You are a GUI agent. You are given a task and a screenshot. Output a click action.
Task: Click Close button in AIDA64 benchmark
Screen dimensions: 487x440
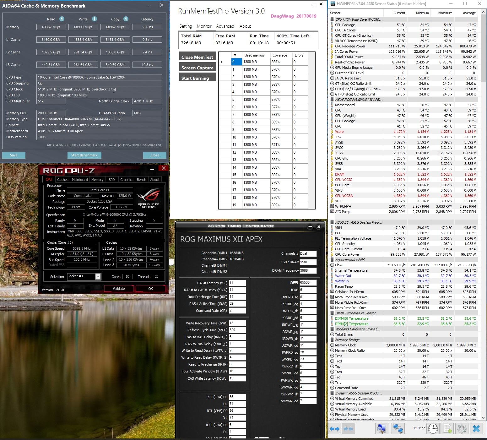(x=155, y=155)
